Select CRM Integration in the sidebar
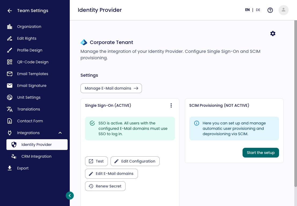The height and width of the screenshot is (206, 297). pos(37,156)
